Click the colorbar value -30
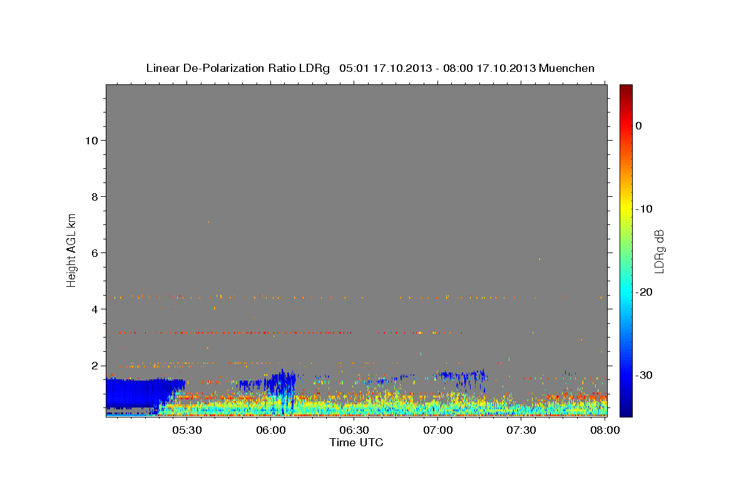 [645, 375]
